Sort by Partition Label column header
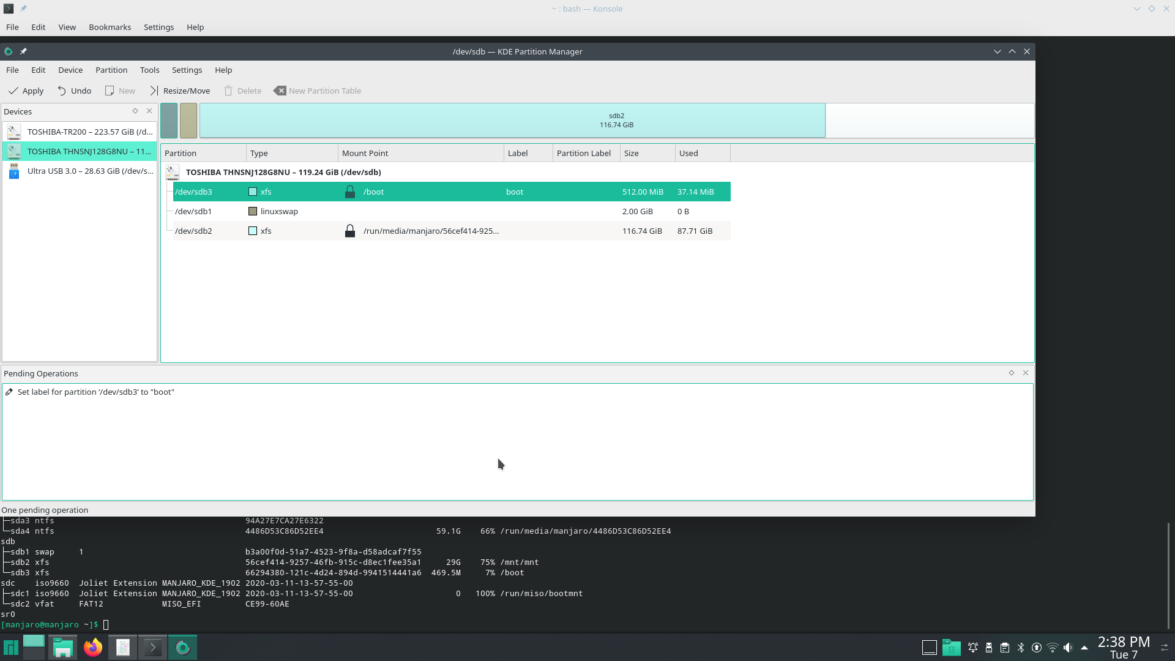 [586, 153]
